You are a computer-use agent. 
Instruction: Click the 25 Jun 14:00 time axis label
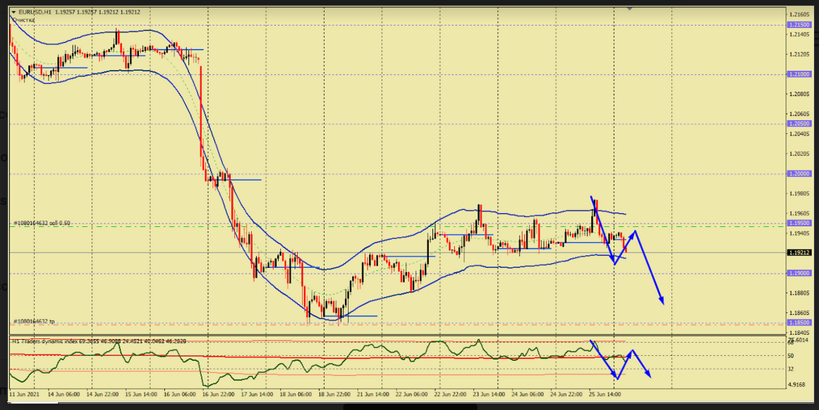606,395
